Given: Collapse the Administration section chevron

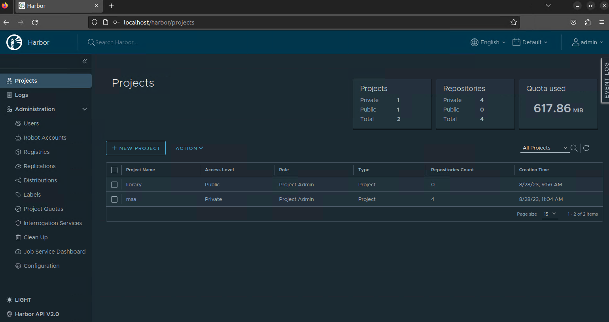Looking at the screenshot, I should point(84,109).
